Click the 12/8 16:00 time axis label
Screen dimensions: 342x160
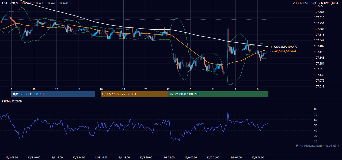tap(101, 158)
